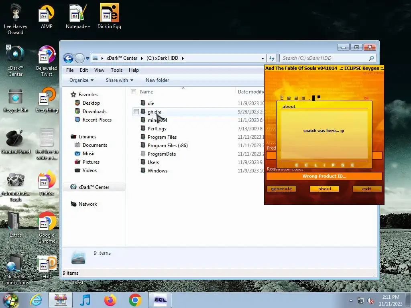Viewport: 411px width, 308px height.
Task: Switch to the ECL keygen taskbar button
Action: click(160, 300)
